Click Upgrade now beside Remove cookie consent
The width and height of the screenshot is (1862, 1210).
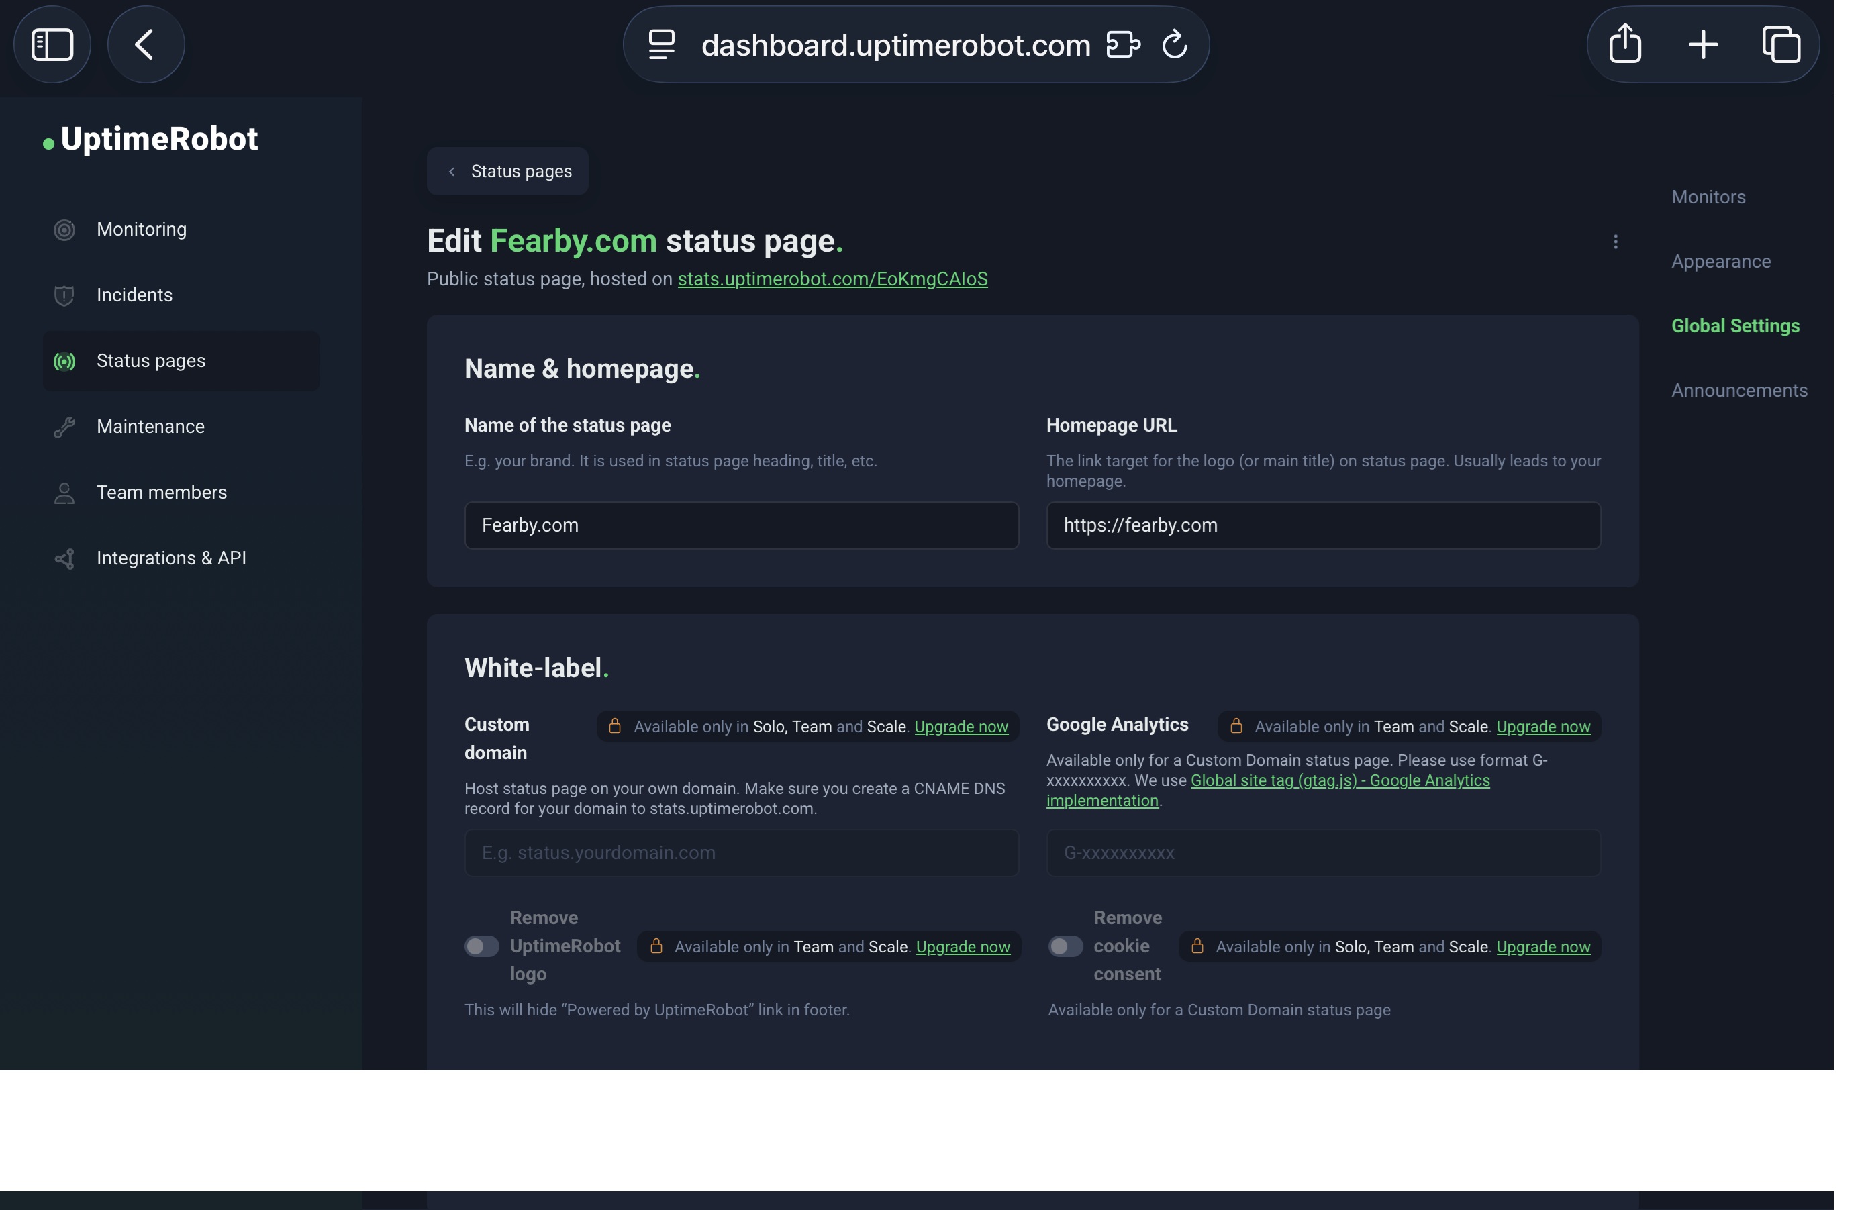click(x=1542, y=946)
